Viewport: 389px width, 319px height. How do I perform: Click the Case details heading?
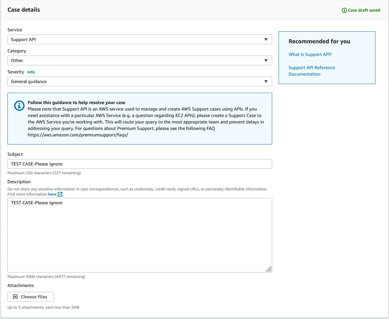pyautogui.click(x=24, y=10)
